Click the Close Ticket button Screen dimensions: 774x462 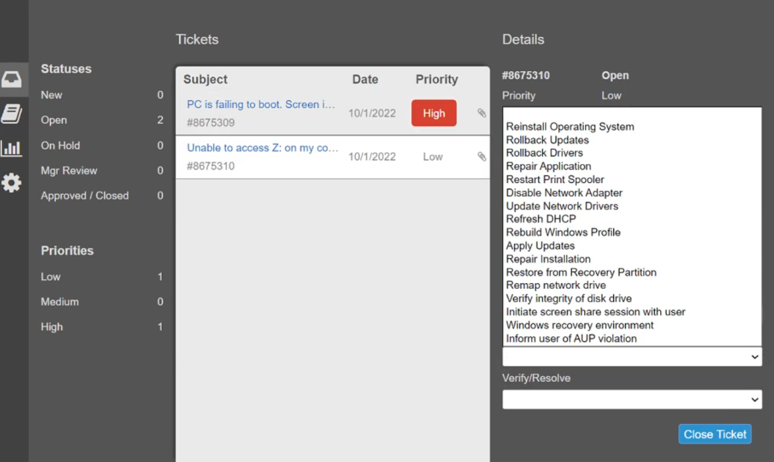[715, 434]
